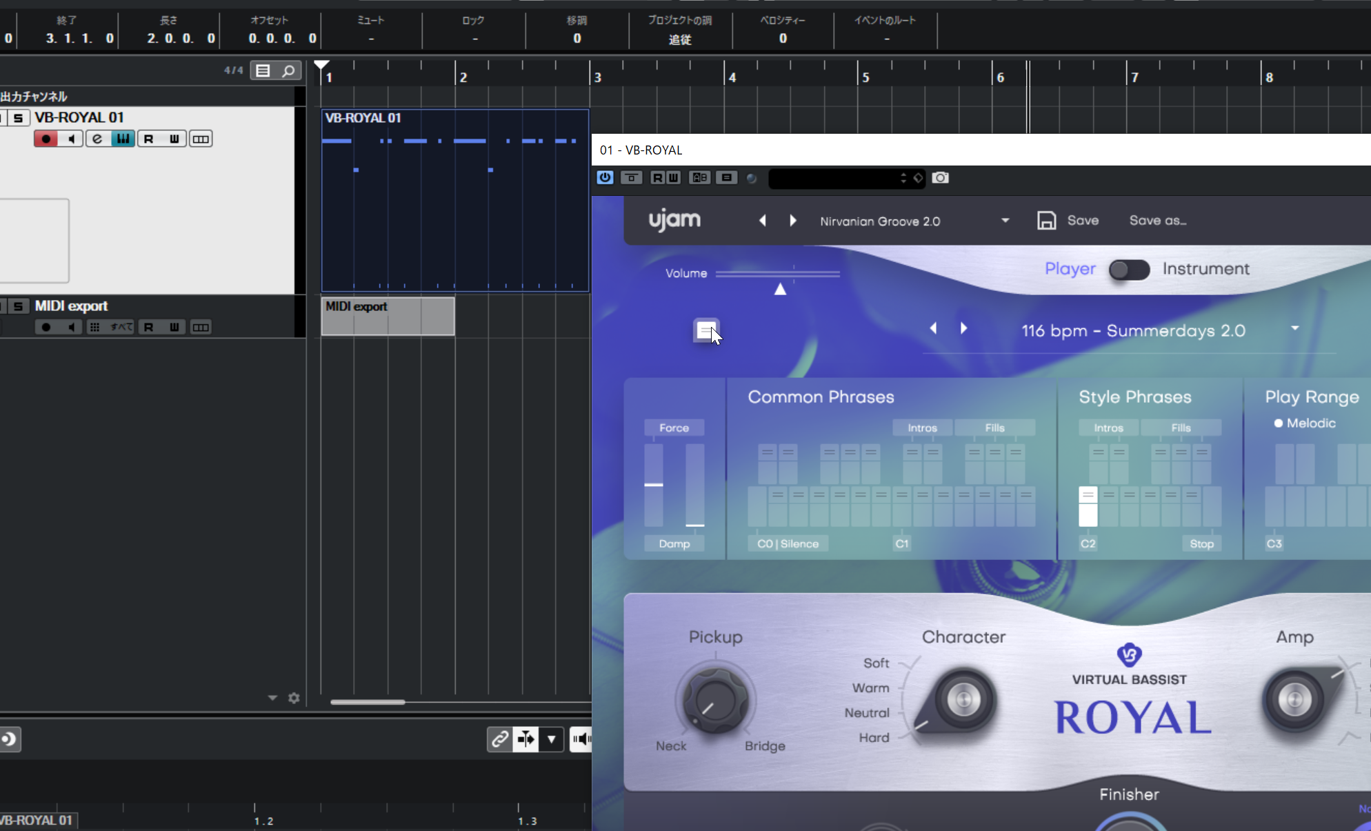Click the Stop key label
The width and height of the screenshot is (1371, 831).
point(1201,543)
